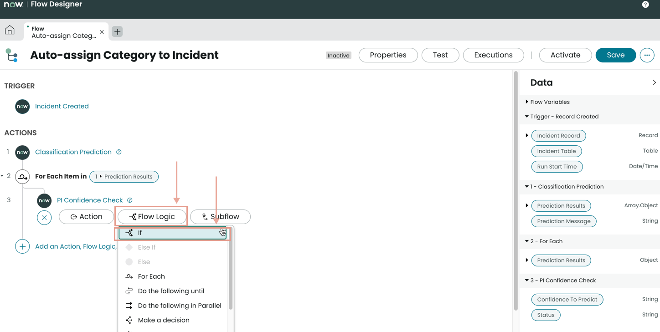The image size is (660, 332).
Task: Select the Prediction Message data pill
Action: click(564, 221)
